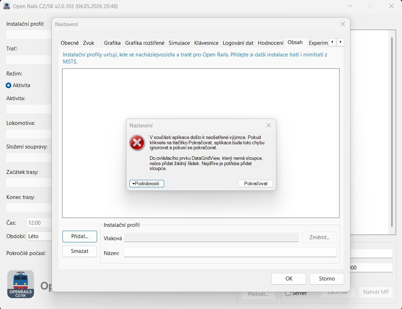Click the Vlaková path field
This screenshot has width=402, height=309.
click(211, 237)
